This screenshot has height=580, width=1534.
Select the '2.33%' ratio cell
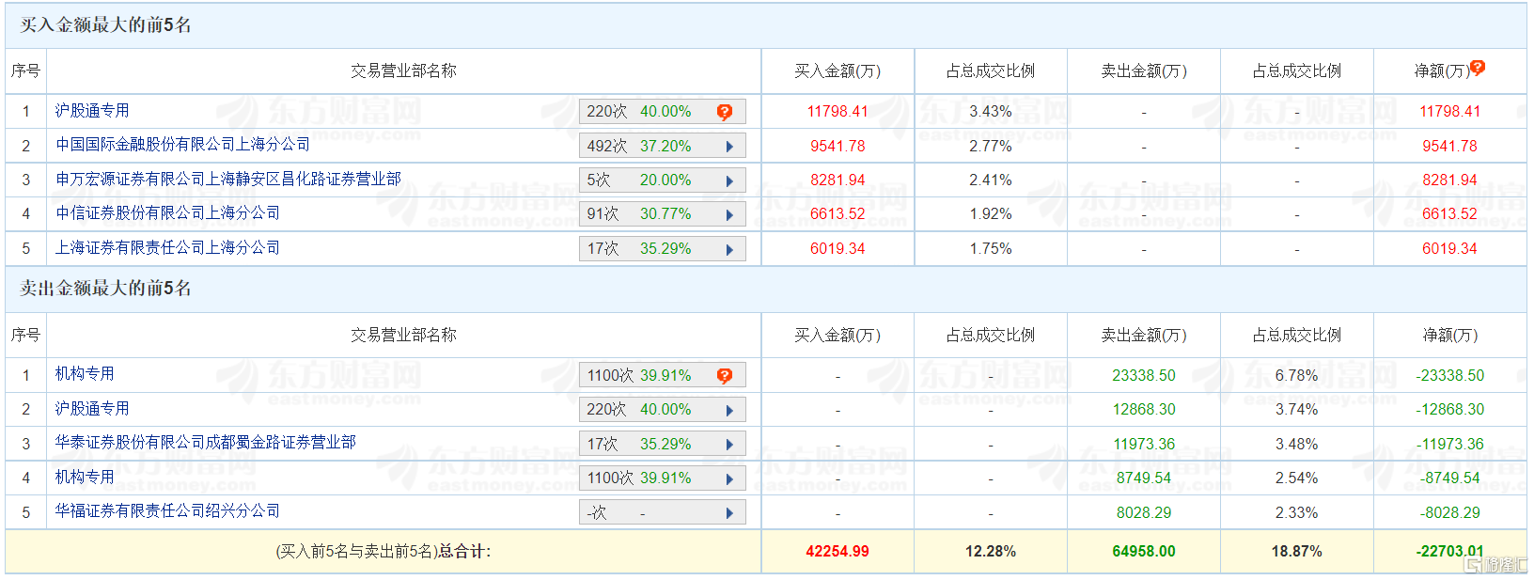coord(1297,513)
